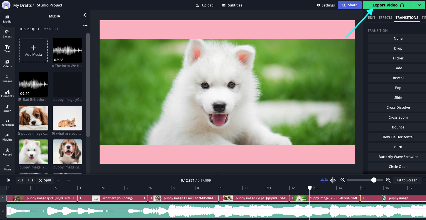Open the Elements sidebar icon
This screenshot has height=220, width=426.
click(x=7, y=94)
